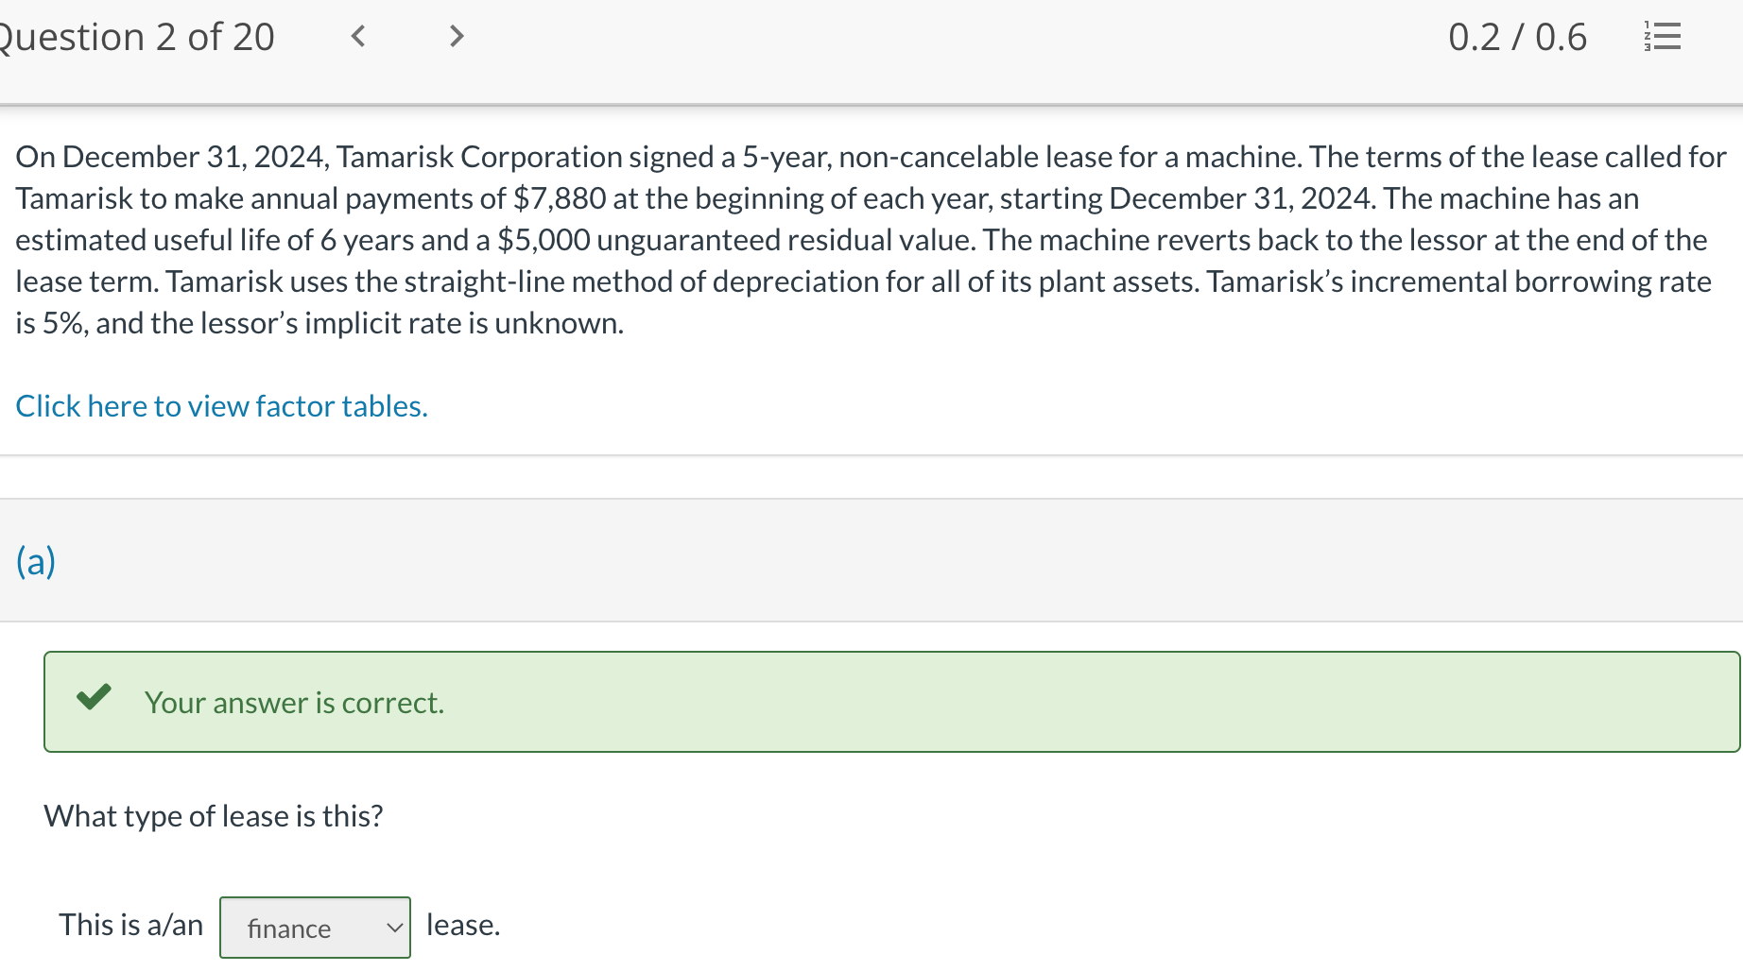Click the green checkmark in the feedback banner
The image size is (1743, 971).
(95, 701)
